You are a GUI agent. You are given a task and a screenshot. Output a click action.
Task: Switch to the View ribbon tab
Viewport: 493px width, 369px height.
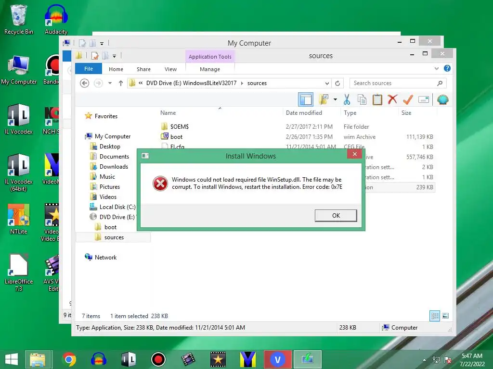click(170, 69)
